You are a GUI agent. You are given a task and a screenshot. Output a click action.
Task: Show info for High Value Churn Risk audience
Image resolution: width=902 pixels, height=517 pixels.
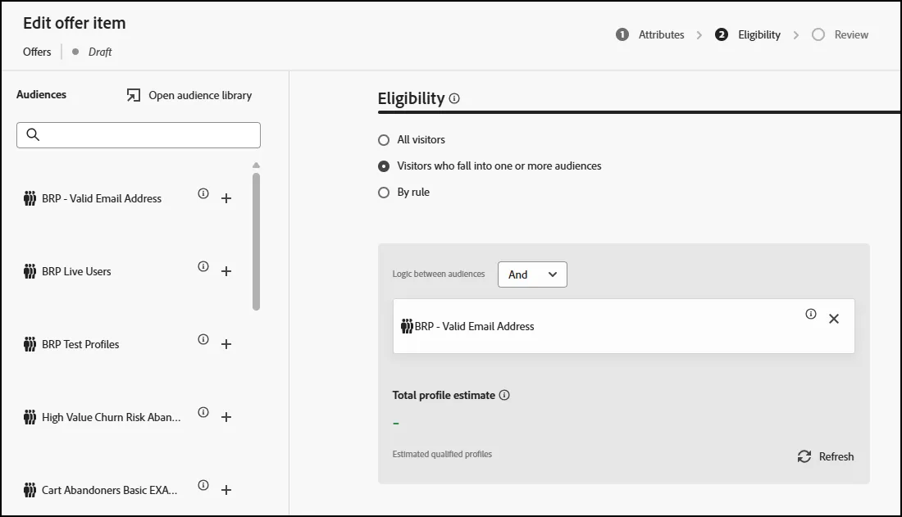(203, 412)
